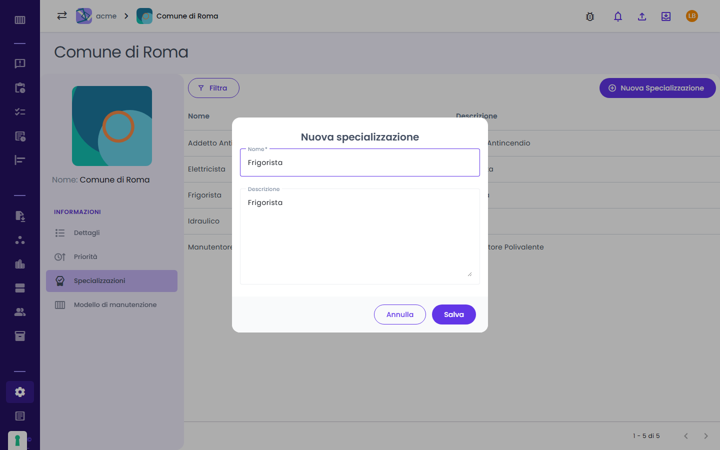
Task: Open the archive box icon in sidebar
Action: click(20, 336)
